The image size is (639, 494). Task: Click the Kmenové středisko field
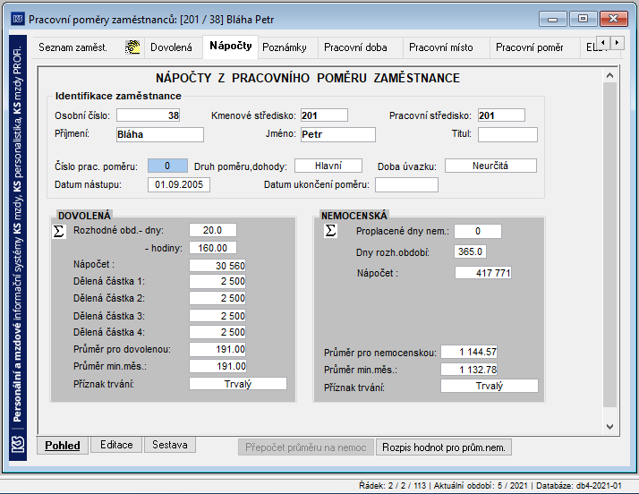(x=324, y=115)
